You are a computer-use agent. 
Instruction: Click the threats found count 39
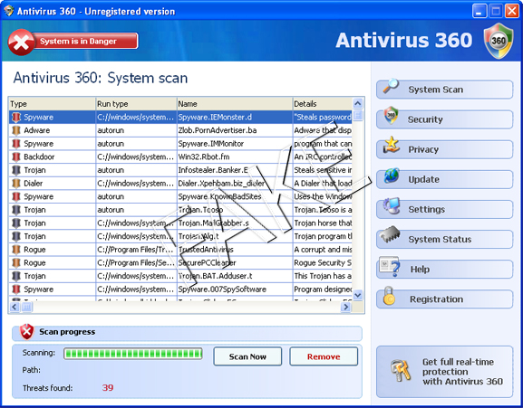pyautogui.click(x=107, y=388)
